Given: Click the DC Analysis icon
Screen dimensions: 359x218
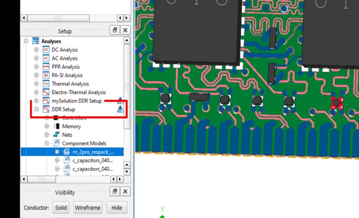Looking at the screenshot, I should 46,50.
